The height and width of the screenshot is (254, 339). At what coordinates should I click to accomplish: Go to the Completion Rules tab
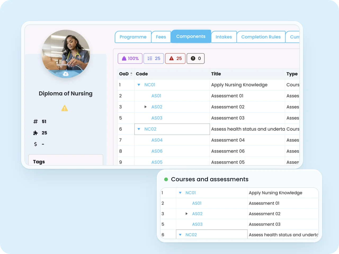click(261, 37)
